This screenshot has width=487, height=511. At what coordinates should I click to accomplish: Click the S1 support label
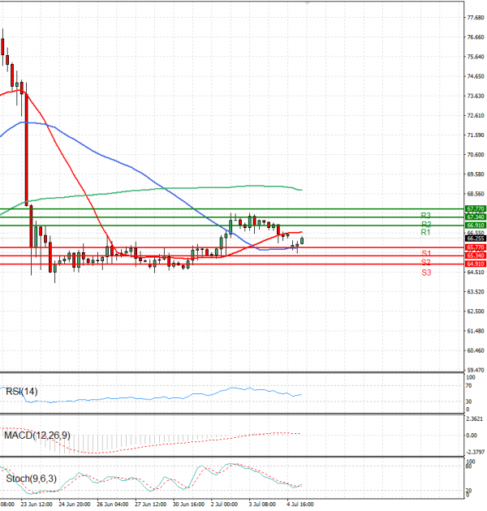pyautogui.click(x=426, y=254)
